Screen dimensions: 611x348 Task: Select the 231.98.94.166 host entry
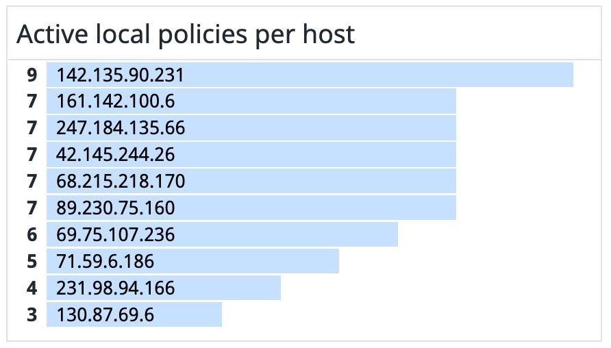pyautogui.click(x=163, y=288)
